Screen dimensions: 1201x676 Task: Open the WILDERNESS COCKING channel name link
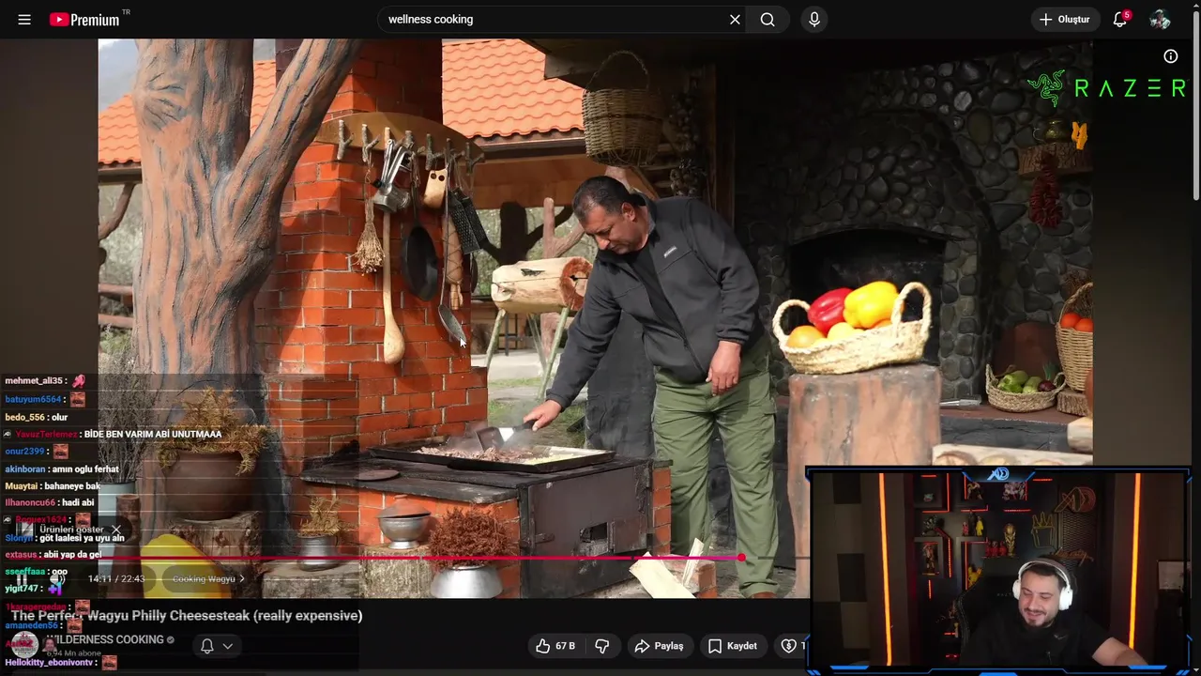point(103,639)
